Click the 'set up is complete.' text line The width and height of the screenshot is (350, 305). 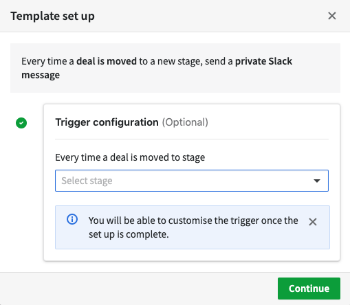[x=129, y=234]
